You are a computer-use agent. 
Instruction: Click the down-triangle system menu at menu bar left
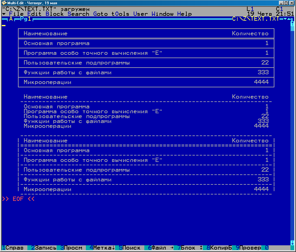point(3,14)
